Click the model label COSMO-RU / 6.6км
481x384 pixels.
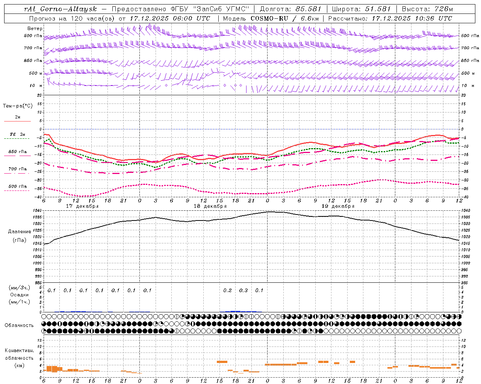(285, 18)
